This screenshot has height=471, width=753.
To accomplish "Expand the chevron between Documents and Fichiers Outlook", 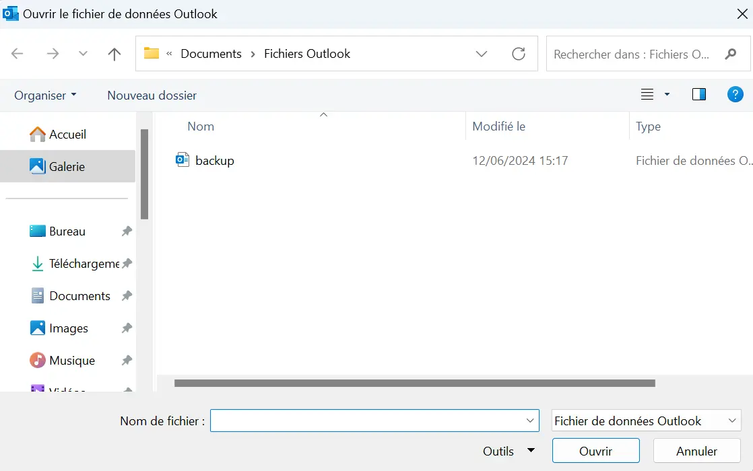I will 253,55.
